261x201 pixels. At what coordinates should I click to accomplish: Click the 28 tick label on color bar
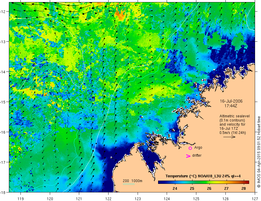pos(244,188)
